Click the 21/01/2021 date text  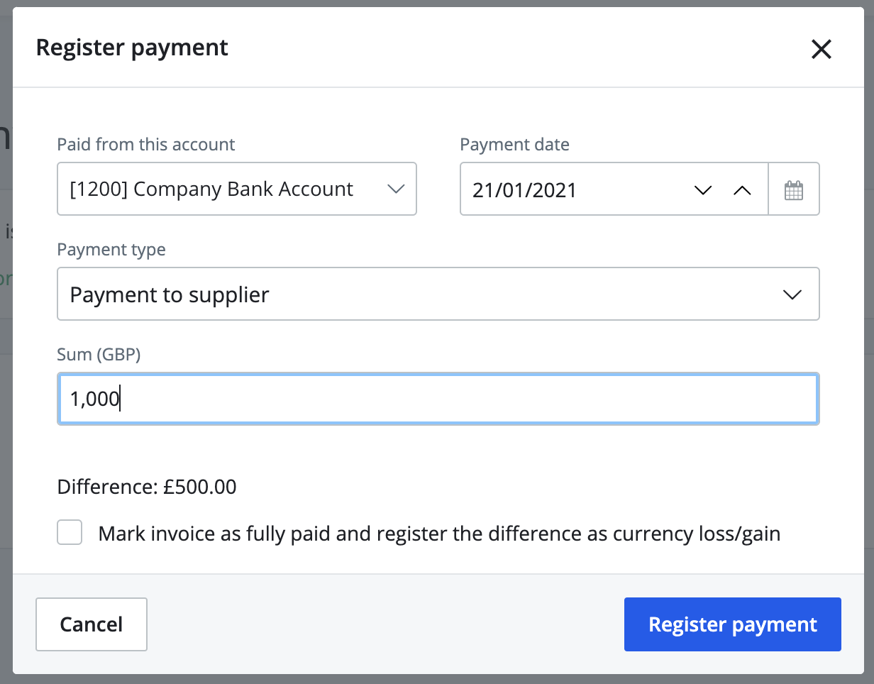(525, 190)
